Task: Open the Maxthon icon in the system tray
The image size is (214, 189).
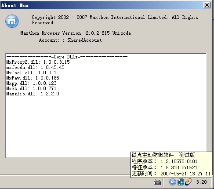Action: pyautogui.click(x=173, y=182)
